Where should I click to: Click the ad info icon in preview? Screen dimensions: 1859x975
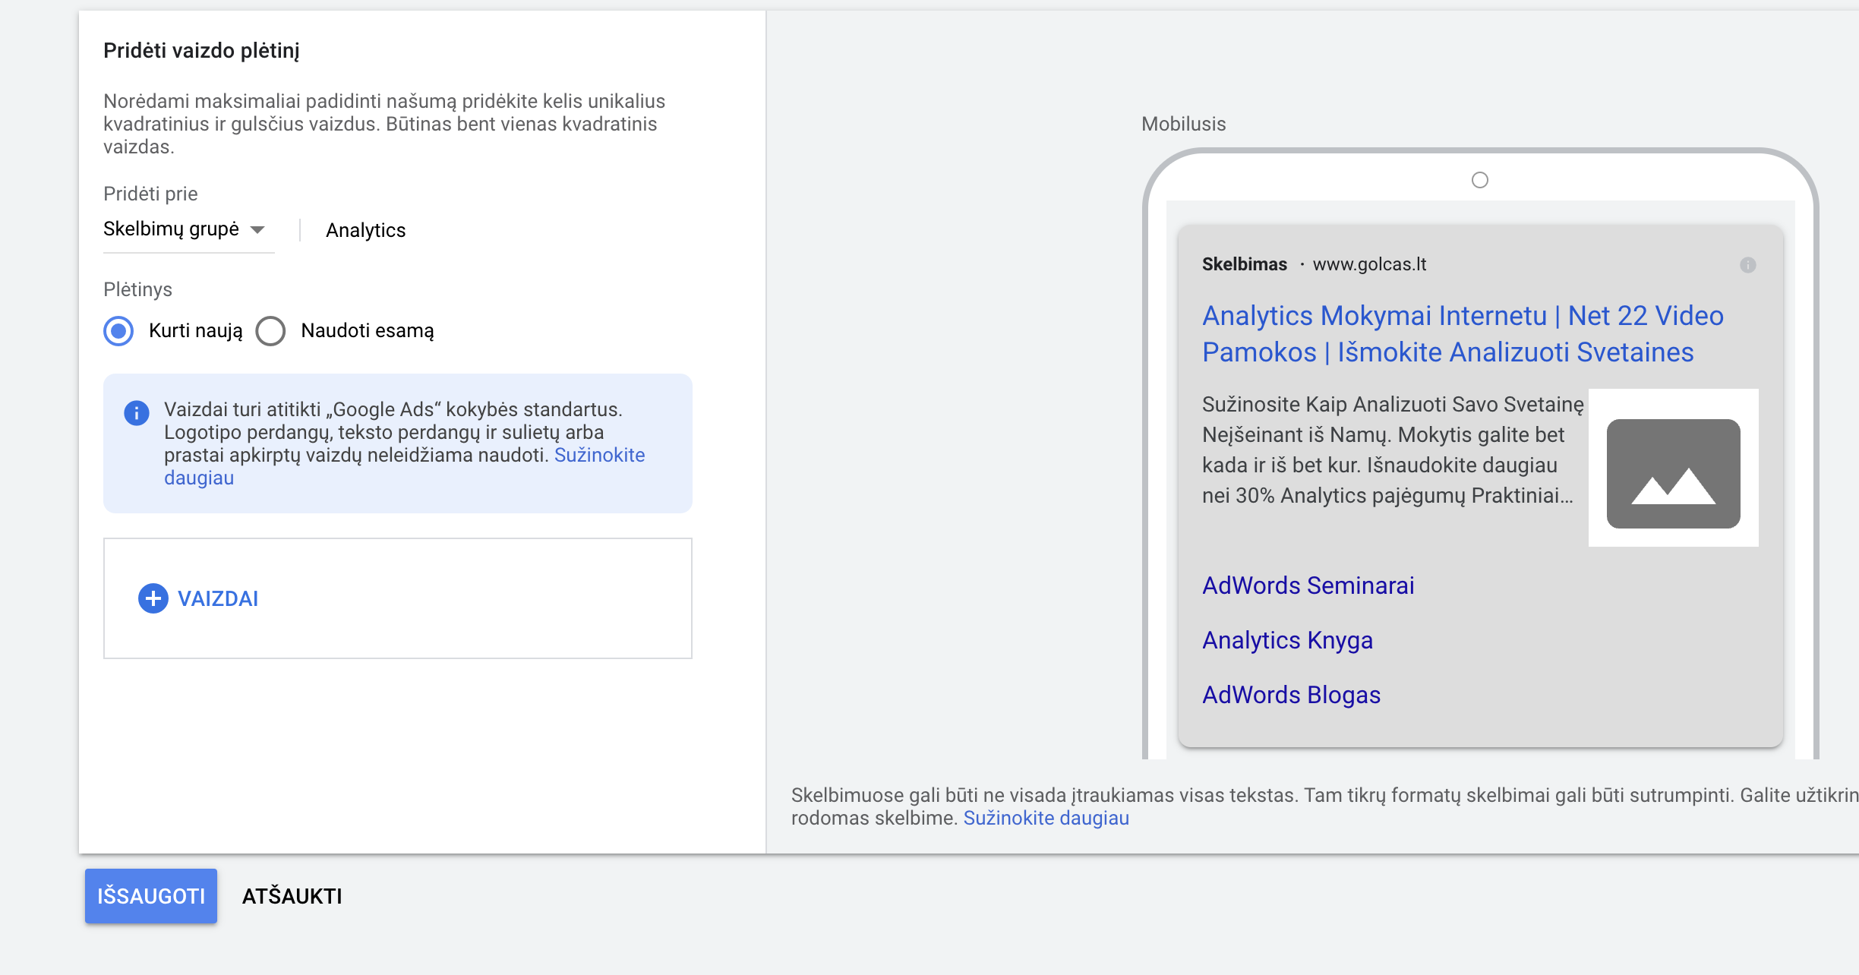pos(1747,265)
